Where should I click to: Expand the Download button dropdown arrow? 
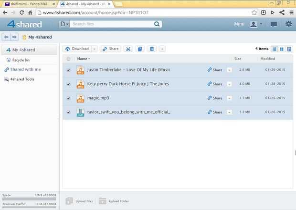tap(94, 49)
